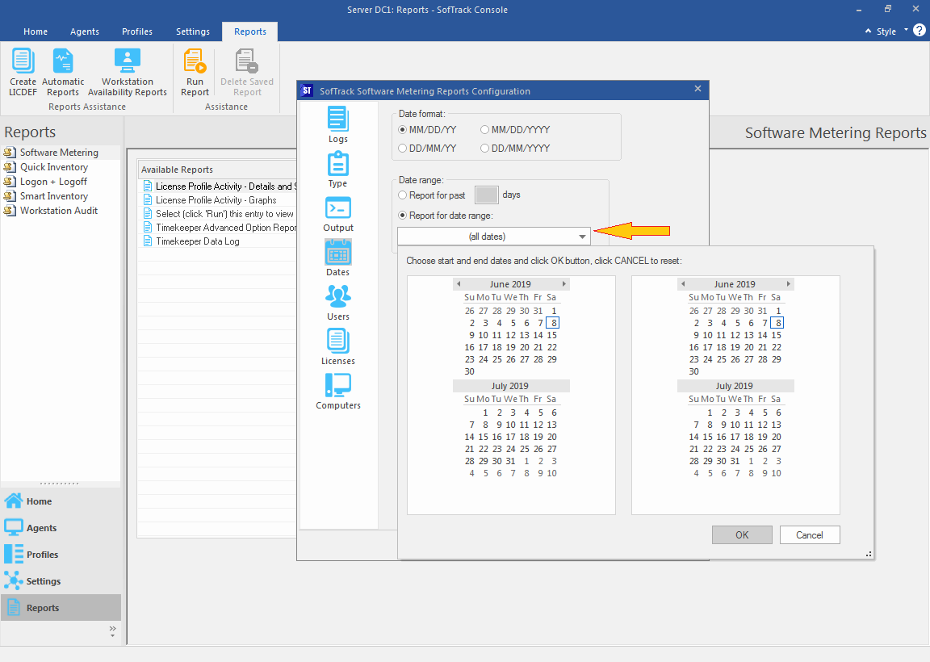Switch to the Profiles ribbon tab
Viewport: 930px width, 662px height.
tap(137, 31)
